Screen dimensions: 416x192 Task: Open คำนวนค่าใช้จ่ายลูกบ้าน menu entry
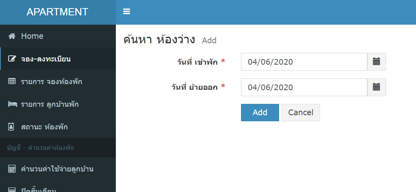58,169
